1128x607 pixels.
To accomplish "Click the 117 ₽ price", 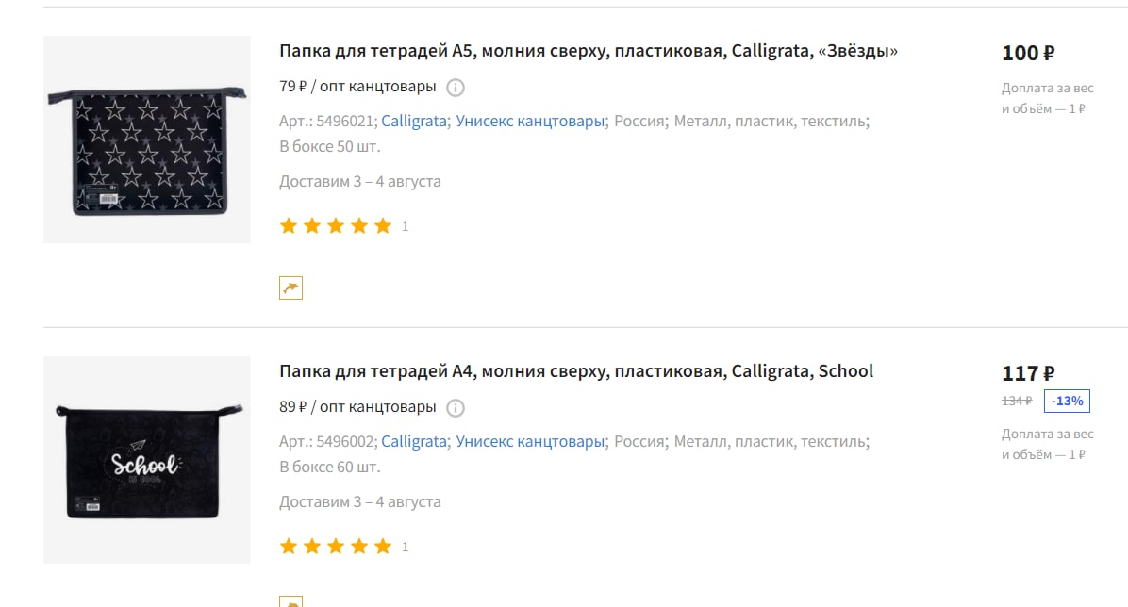I will 1028,373.
